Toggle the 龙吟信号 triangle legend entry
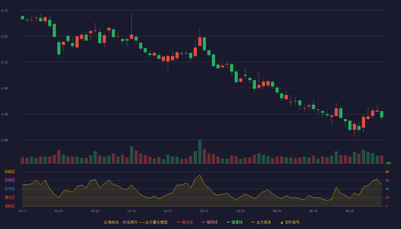Screen dimensions: 401x229 tap(290, 222)
